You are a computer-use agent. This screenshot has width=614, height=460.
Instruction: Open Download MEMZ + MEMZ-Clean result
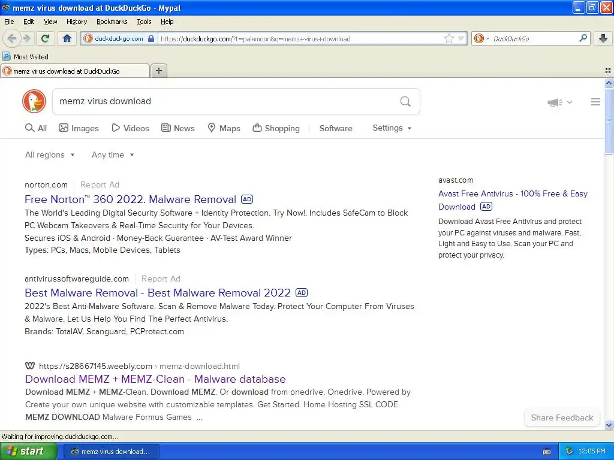[155, 379]
